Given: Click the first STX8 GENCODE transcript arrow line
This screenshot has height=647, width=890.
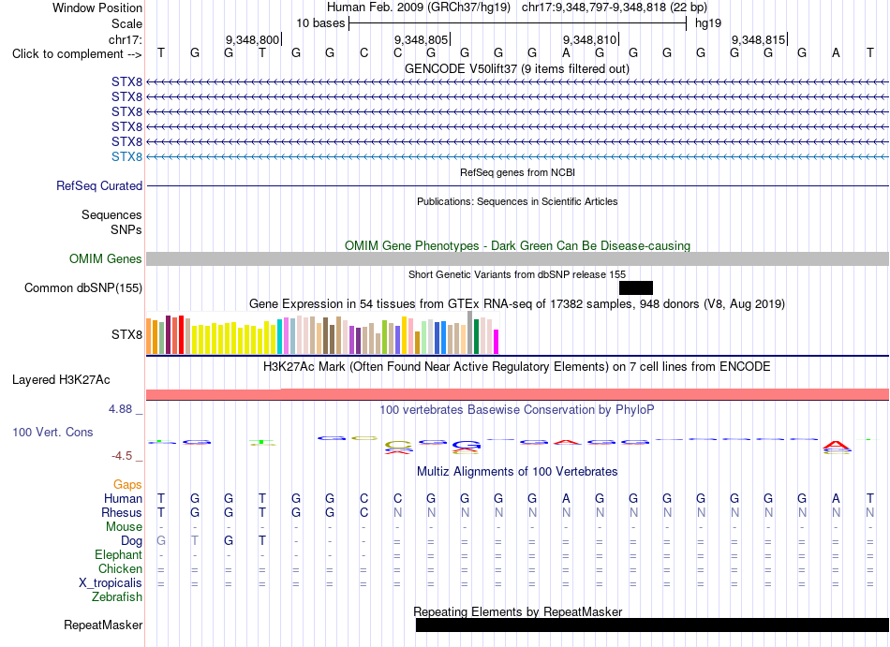Looking at the screenshot, I should (x=518, y=82).
